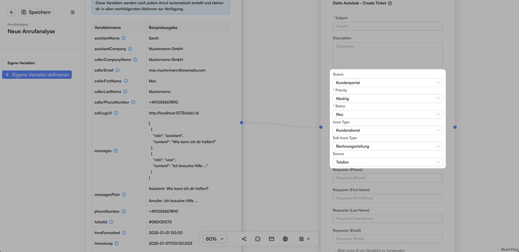The width and height of the screenshot is (519, 252).
Task: Click the Subject input field
Action: coord(388,26)
